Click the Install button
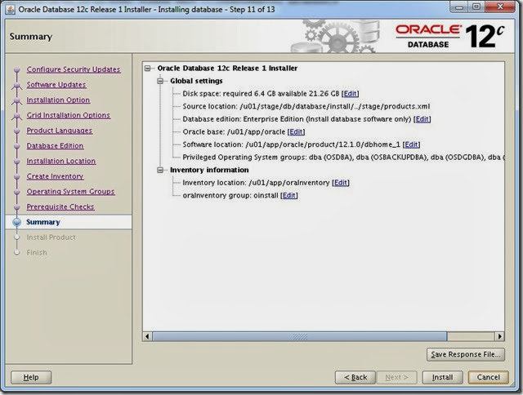Image resolution: width=523 pixels, height=395 pixels. tap(443, 377)
